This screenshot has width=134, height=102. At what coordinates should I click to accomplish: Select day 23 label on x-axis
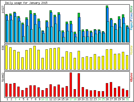tap(95, 99)
